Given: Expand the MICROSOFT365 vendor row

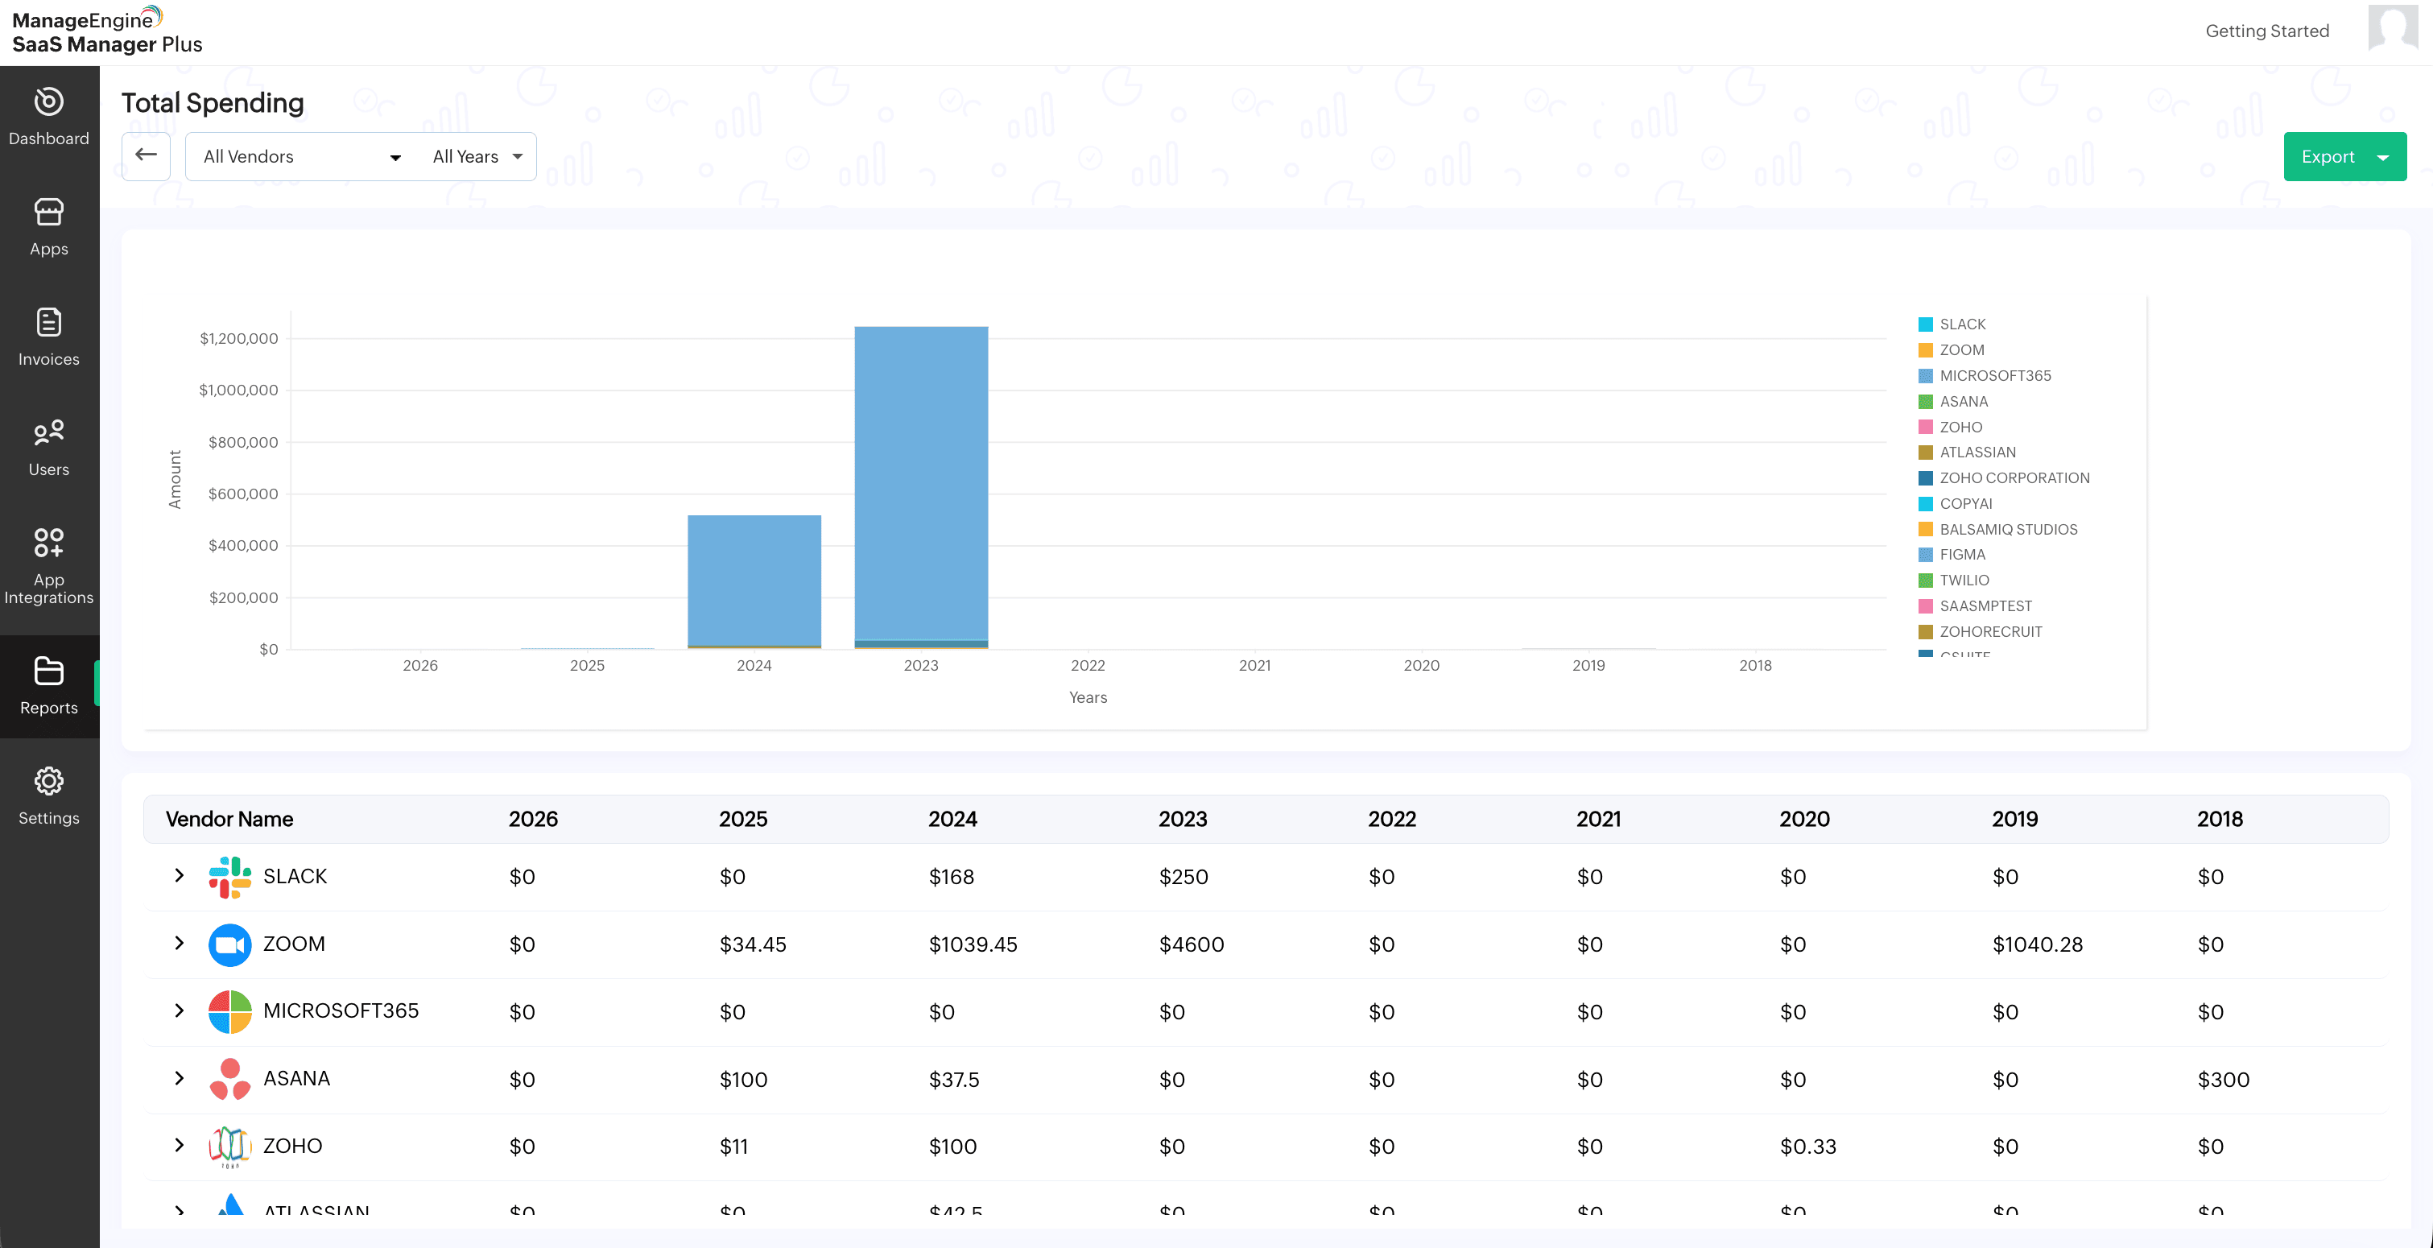Looking at the screenshot, I should [180, 1010].
